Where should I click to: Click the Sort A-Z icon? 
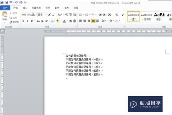117,15
